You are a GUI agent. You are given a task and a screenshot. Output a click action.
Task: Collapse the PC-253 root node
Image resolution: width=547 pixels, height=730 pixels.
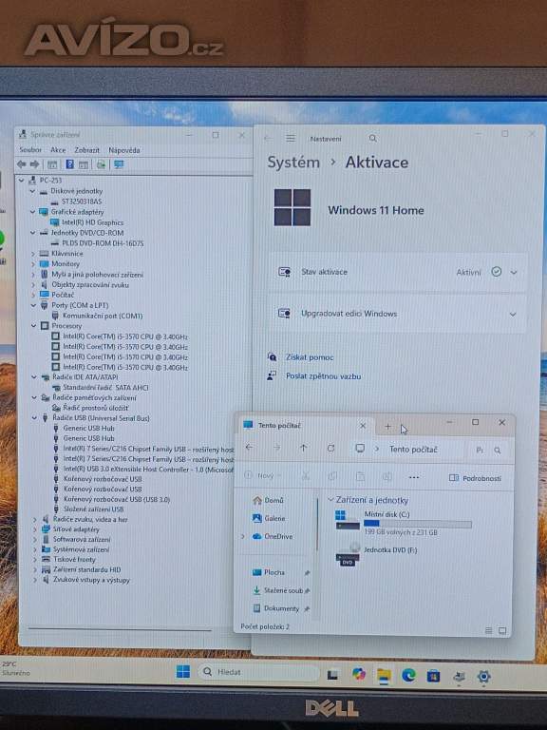pos(22,181)
